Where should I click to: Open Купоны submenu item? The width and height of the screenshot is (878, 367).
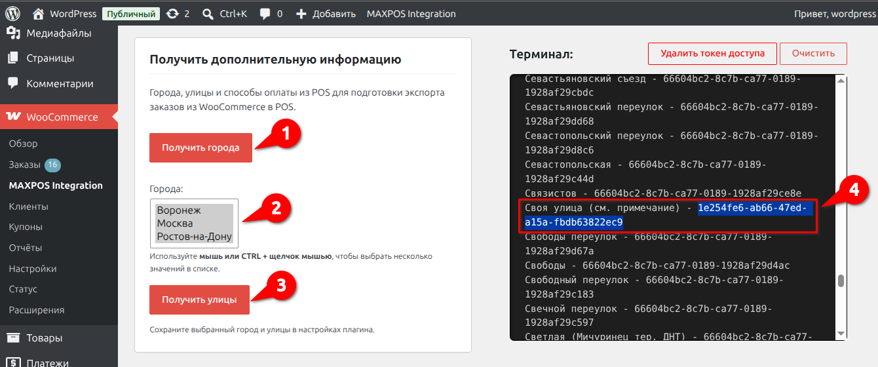(26, 227)
